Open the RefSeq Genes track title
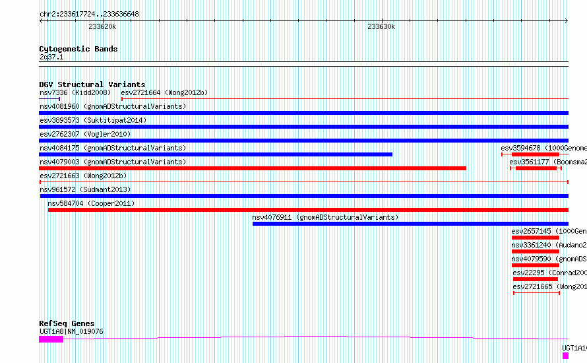This screenshot has width=587, height=363. [67, 323]
